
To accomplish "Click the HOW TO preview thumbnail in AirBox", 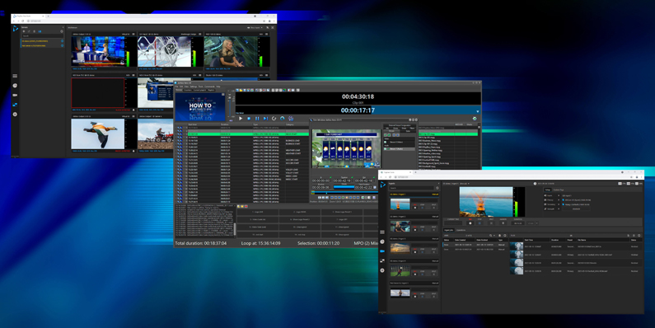I will coord(200,106).
